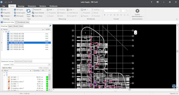Open the Line tool dropdown arrow
The height and width of the screenshot is (95, 179).
click(73, 10)
